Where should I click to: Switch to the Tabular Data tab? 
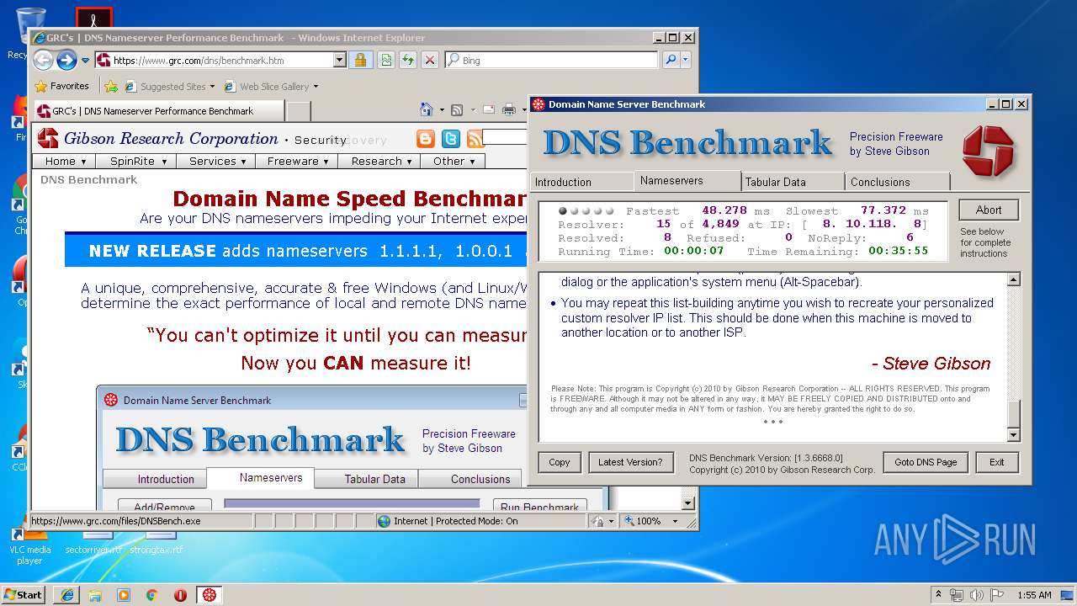[x=793, y=182]
